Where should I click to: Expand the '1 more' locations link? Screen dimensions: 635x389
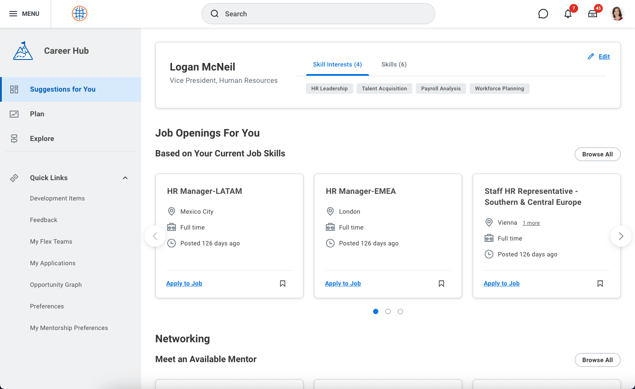(531, 223)
